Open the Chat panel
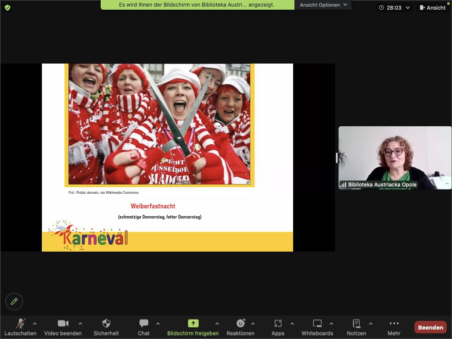 pyautogui.click(x=143, y=324)
